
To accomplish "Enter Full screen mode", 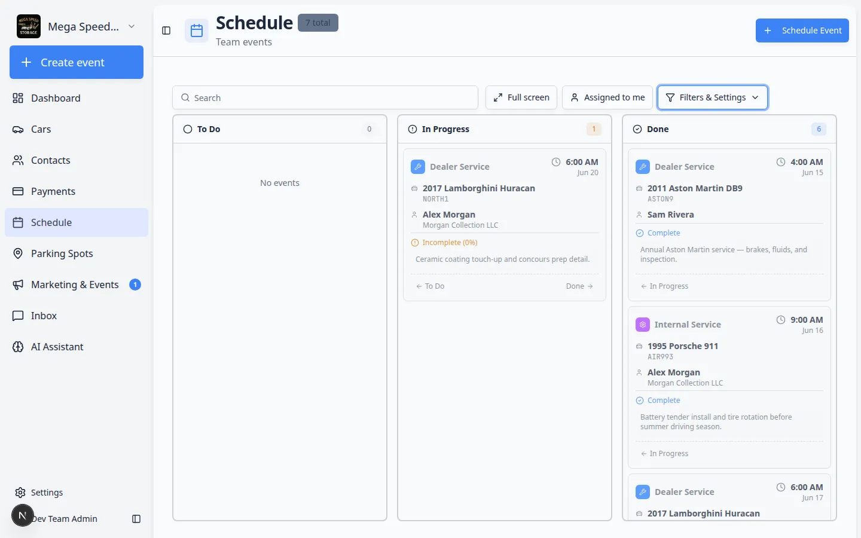I will click(521, 97).
